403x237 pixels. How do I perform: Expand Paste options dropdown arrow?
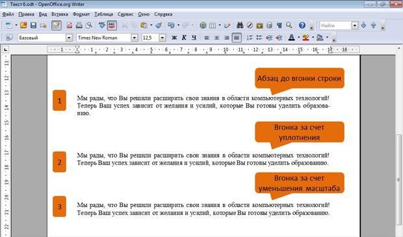tap(151, 25)
